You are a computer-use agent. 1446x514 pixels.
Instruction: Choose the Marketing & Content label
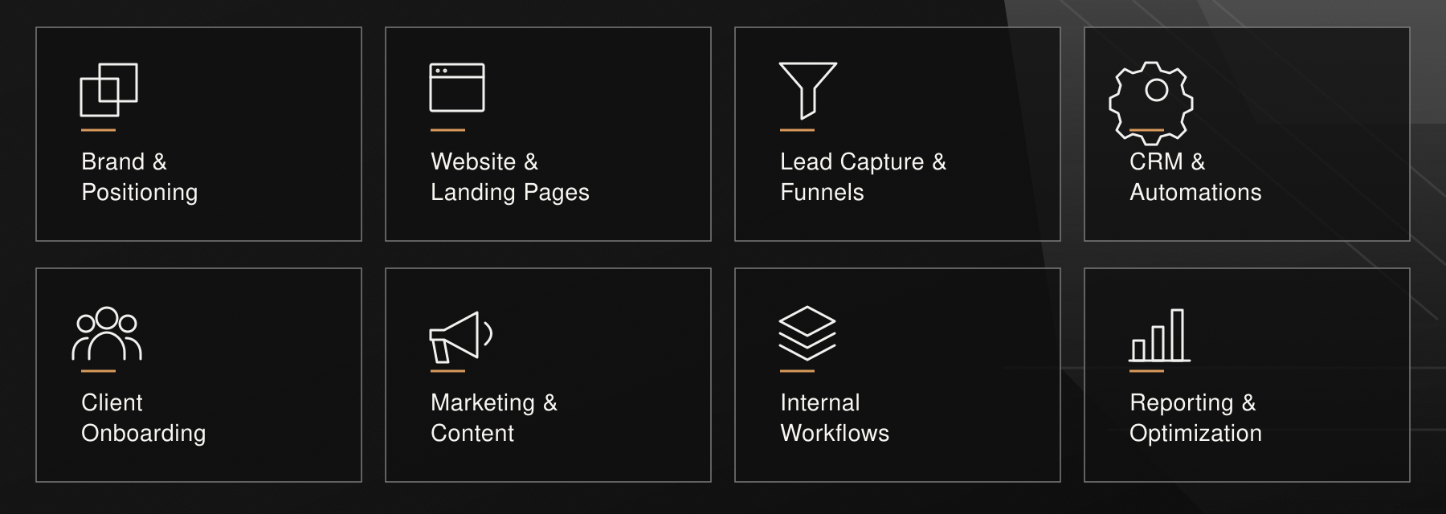(494, 418)
